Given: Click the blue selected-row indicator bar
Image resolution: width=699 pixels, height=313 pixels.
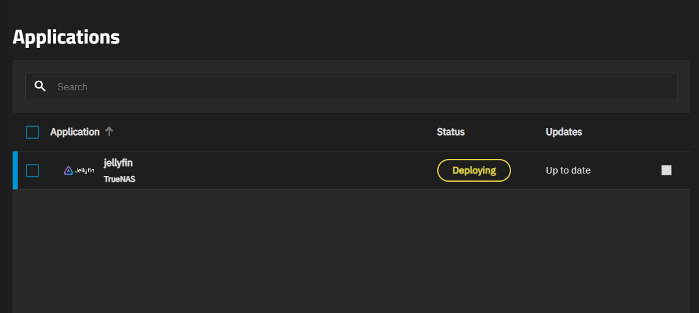Looking at the screenshot, I should click(x=15, y=170).
